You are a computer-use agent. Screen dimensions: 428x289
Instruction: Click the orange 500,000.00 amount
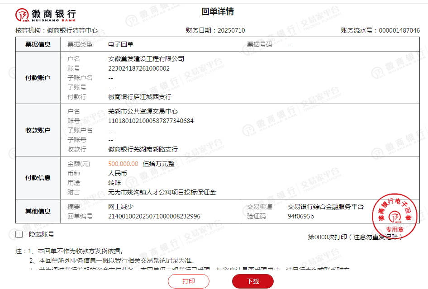point(124,164)
